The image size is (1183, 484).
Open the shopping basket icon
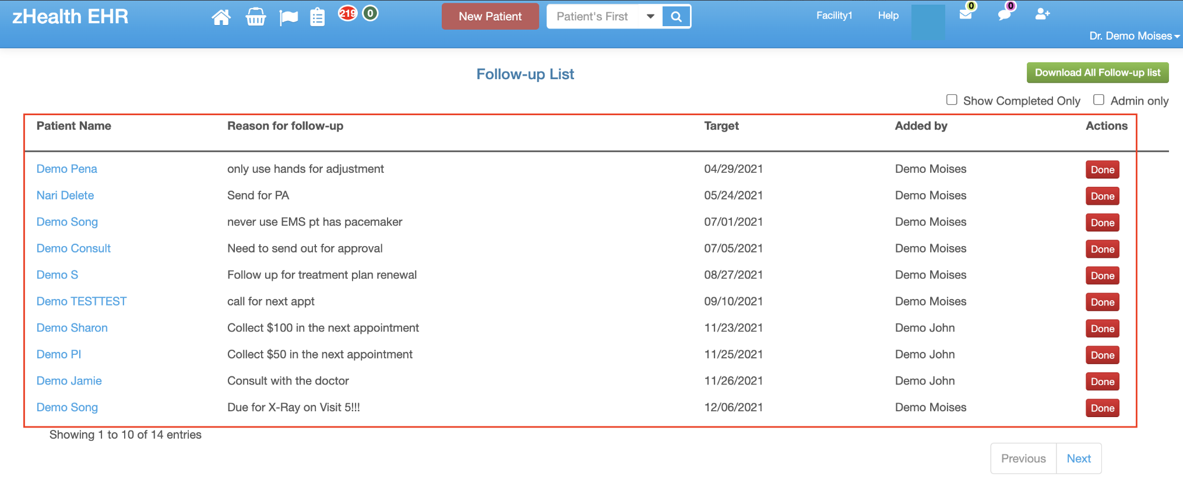255,17
